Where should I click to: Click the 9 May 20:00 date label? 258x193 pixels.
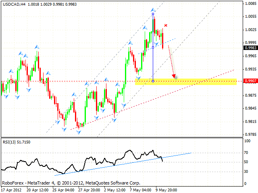click(x=166, y=190)
